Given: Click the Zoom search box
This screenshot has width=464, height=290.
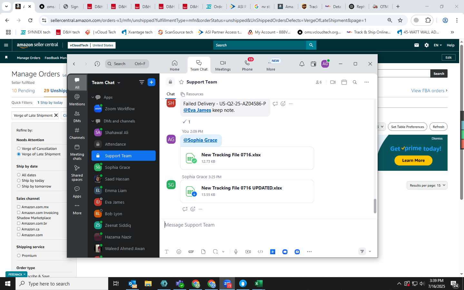Looking at the screenshot, I should [127, 64].
